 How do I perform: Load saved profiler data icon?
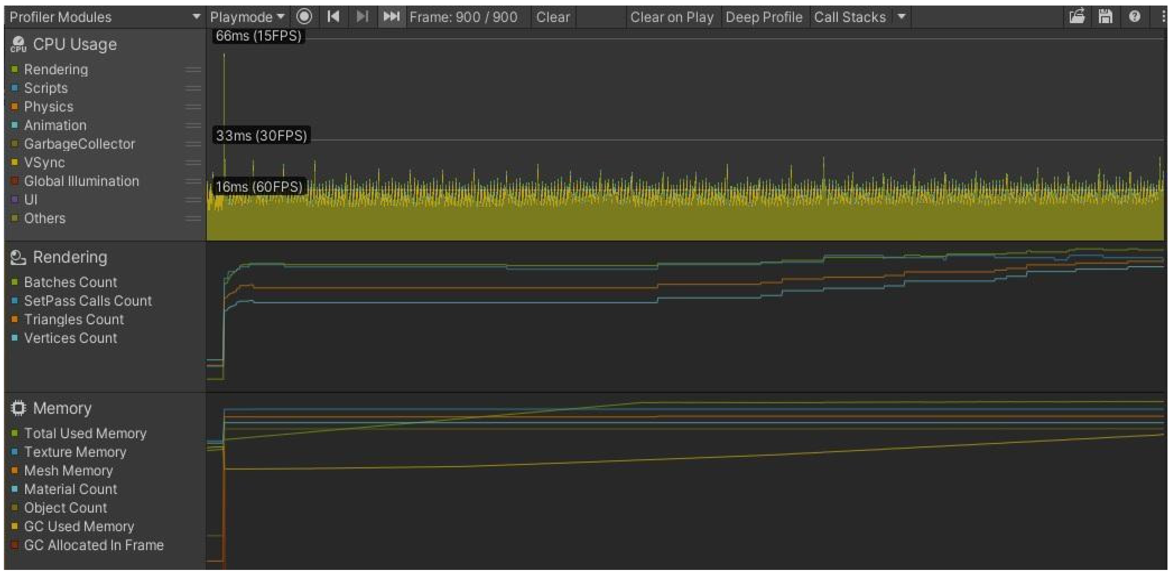(x=1077, y=17)
